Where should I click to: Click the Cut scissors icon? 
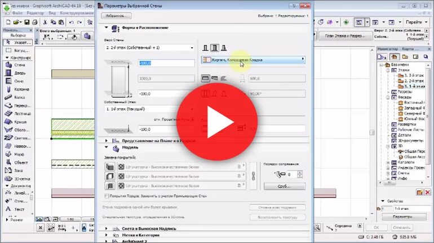tap(45, 22)
